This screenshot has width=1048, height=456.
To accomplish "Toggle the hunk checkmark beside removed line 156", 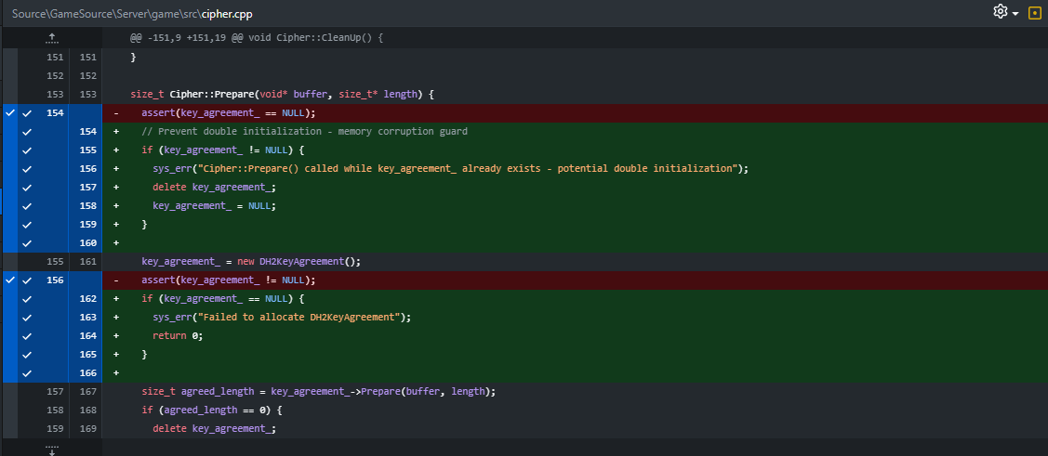I will point(10,280).
